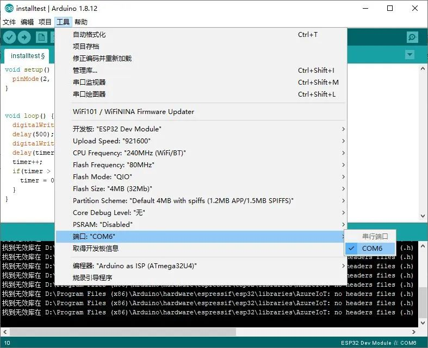Click horizontal scrollbar left arrow
The height and width of the screenshot is (348, 428).
click(x=5, y=332)
